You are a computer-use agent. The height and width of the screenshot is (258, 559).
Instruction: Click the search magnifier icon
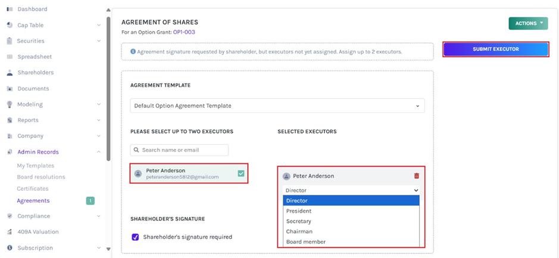[136, 150]
